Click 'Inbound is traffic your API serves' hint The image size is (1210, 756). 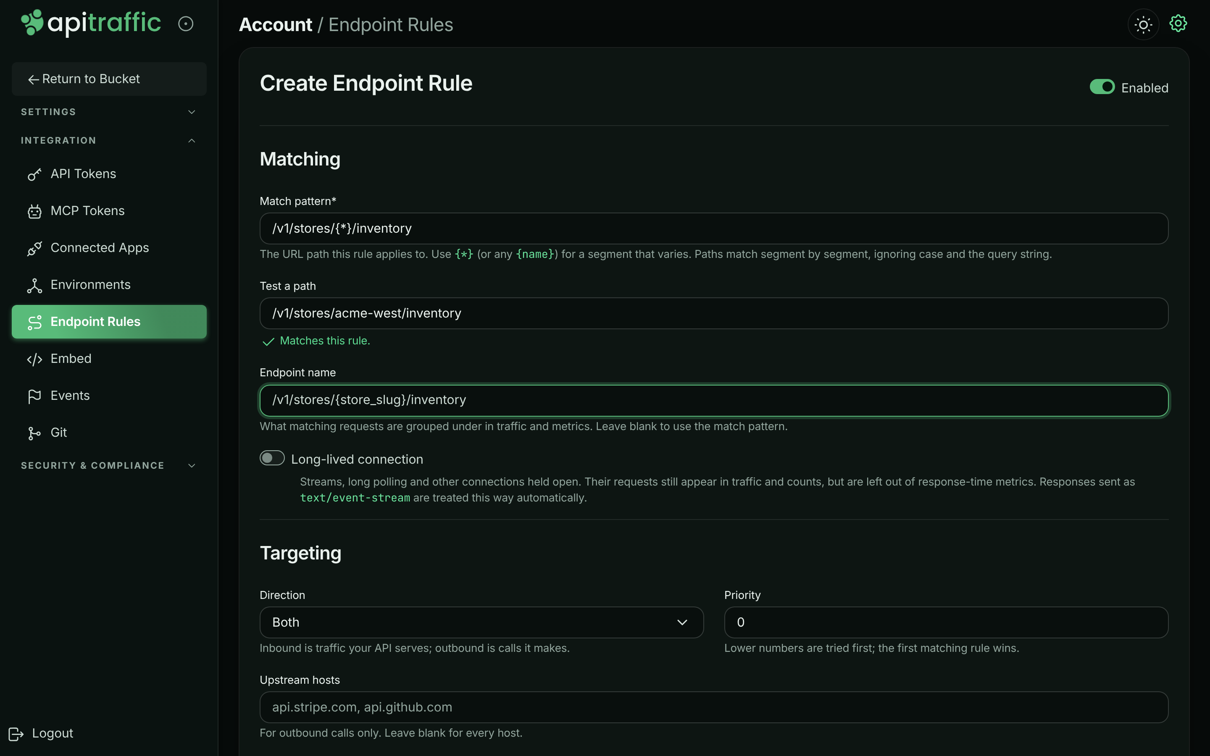pos(415,648)
